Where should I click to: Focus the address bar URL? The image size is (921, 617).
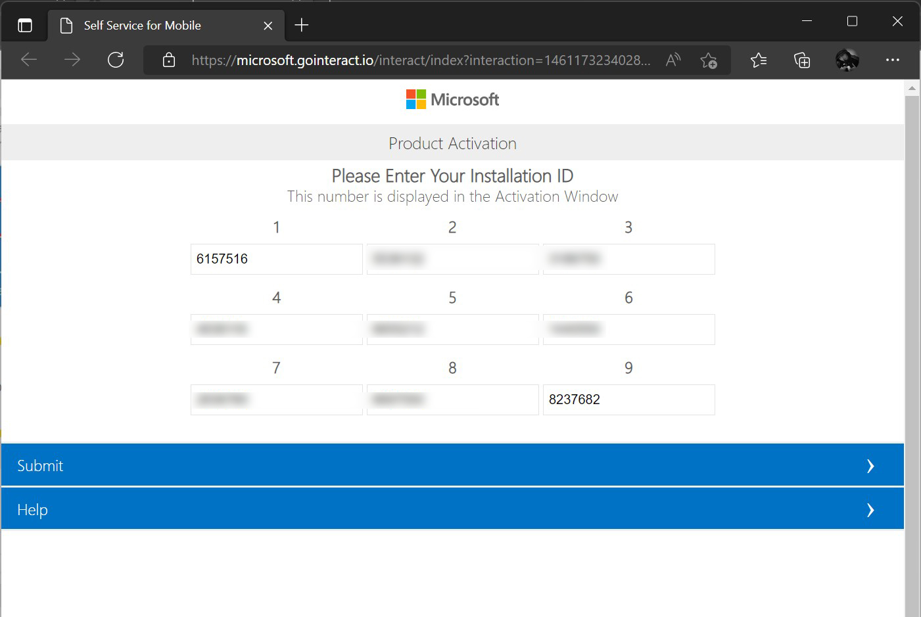click(421, 60)
